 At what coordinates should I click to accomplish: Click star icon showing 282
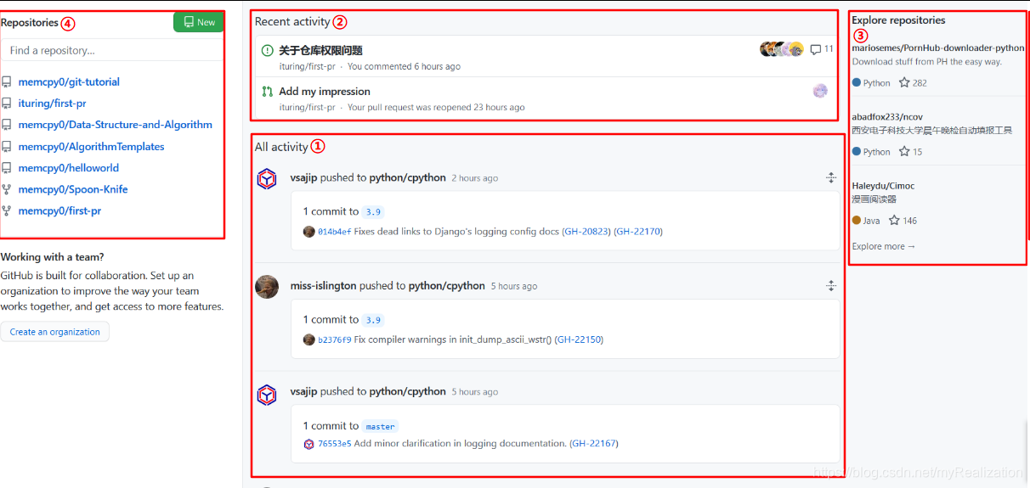[904, 83]
